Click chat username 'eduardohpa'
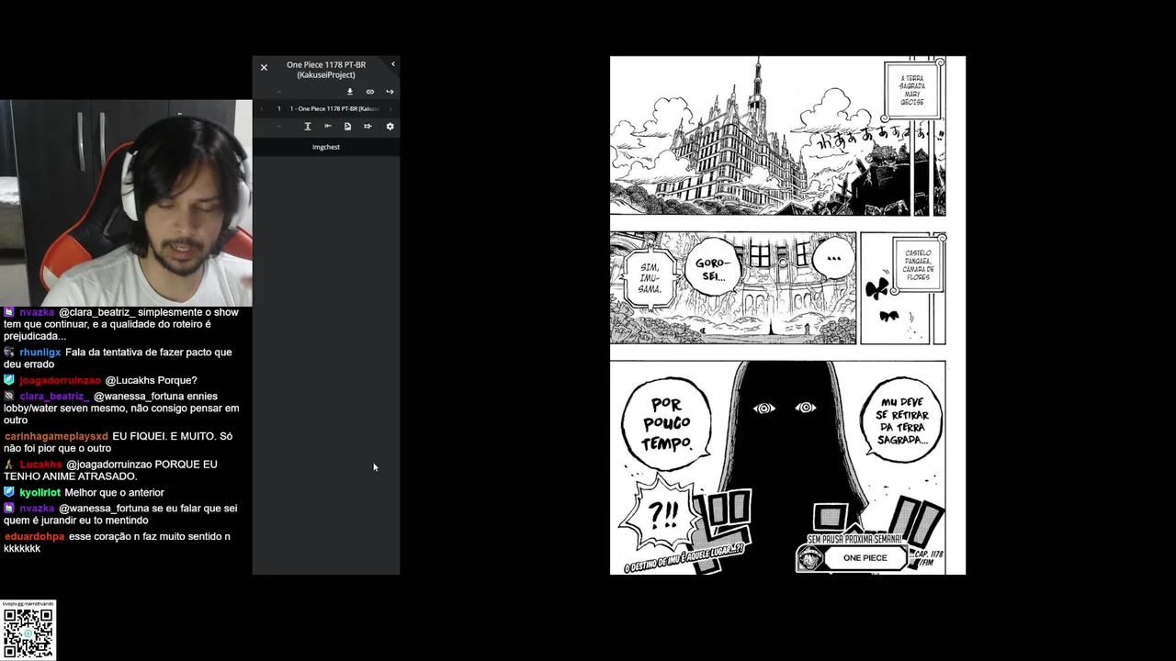Viewport: 1176px width, 661px height. tap(34, 536)
